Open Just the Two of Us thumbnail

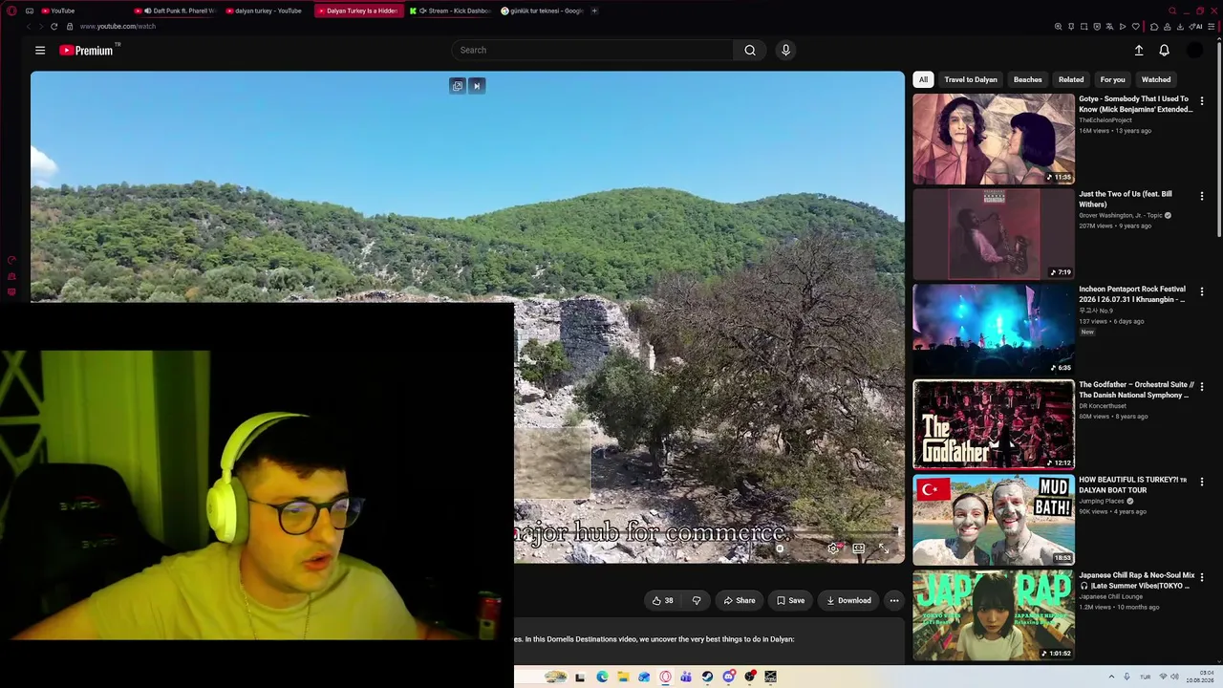tap(994, 234)
